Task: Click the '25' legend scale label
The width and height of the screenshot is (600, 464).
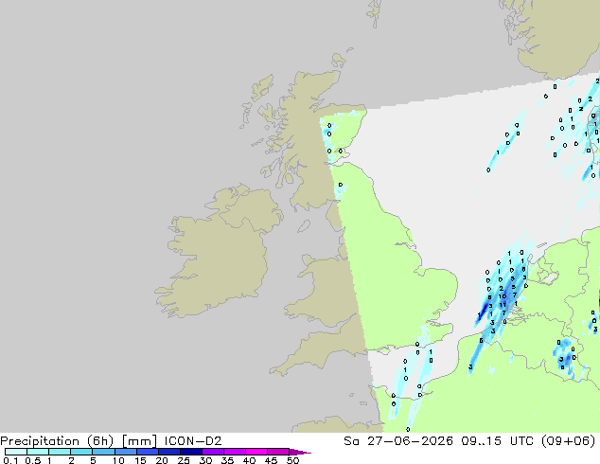Action: 184,460
